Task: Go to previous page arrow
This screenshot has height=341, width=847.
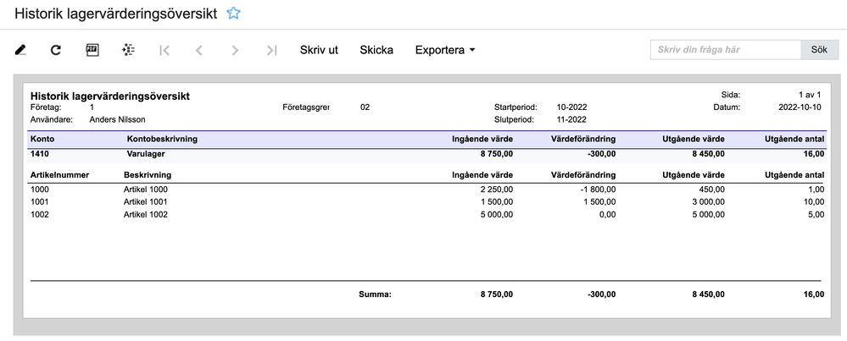Action: pyautogui.click(x=199, y=50)
